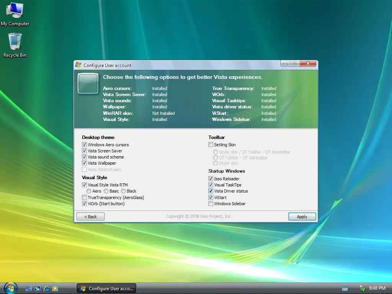The width and height of the screenshot is (392, 294).
Task: Minimize the Configure User account window
Action: coord(285,64)
